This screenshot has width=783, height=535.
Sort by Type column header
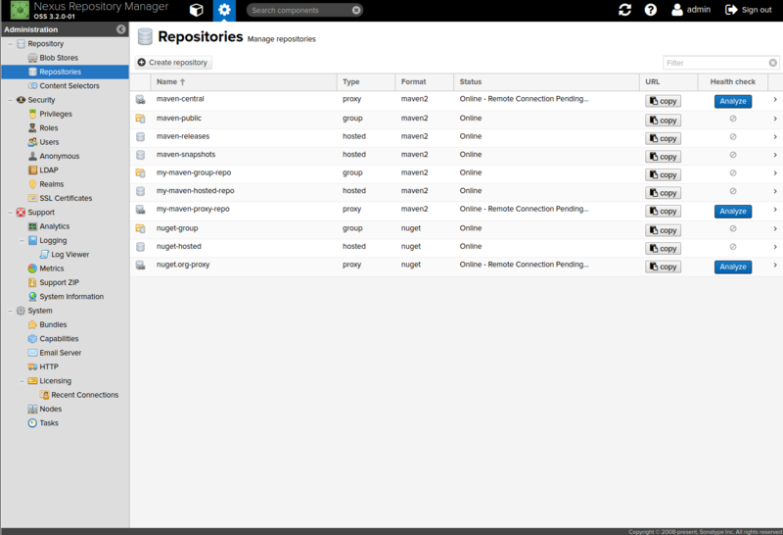366,82
